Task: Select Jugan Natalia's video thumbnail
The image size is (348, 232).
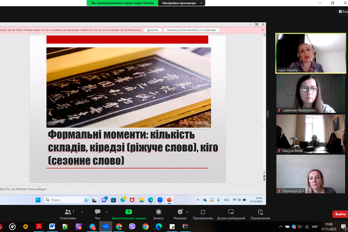Action: (310, 53)
